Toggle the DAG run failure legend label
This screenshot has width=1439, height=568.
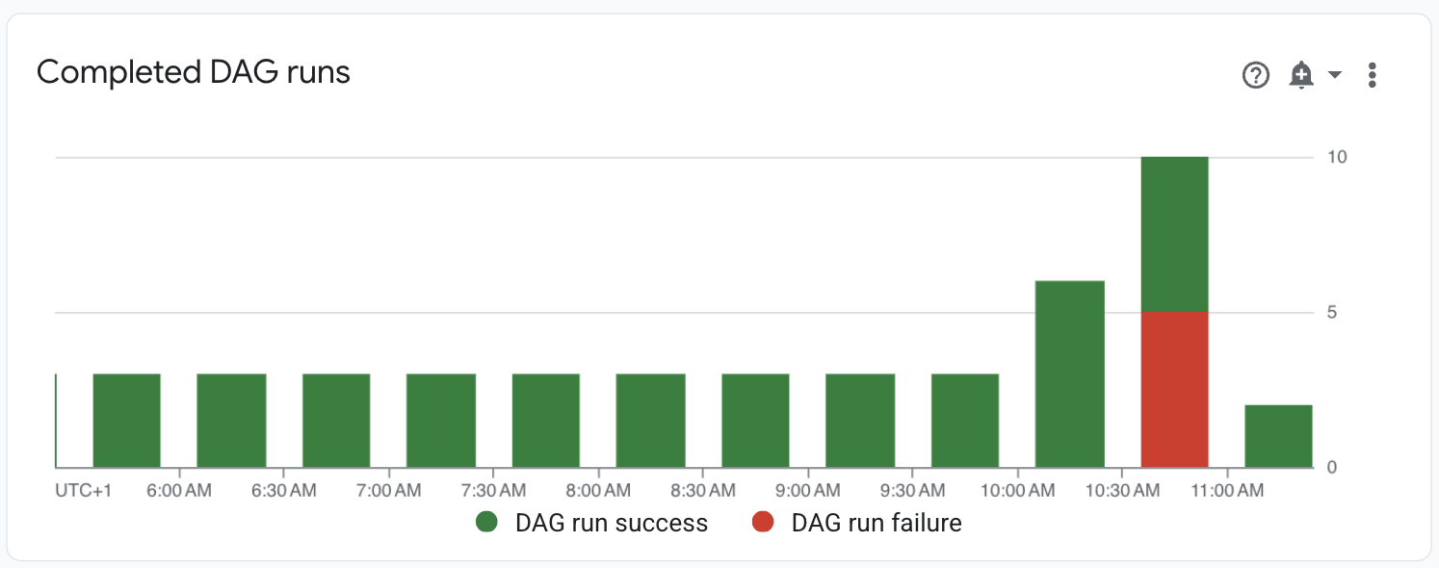[876, 523]
